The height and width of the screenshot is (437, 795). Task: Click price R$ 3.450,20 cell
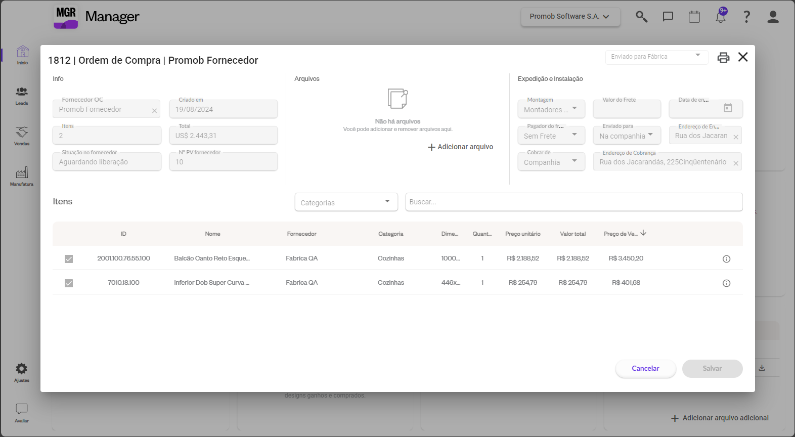pyautogui.click(x=626, y=258)
